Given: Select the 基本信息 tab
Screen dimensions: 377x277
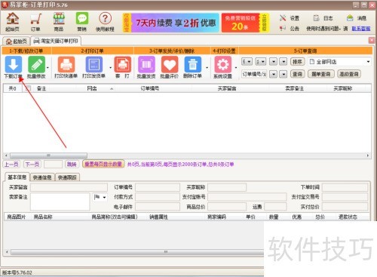Looking at the screenshot, I should point(17,177).
